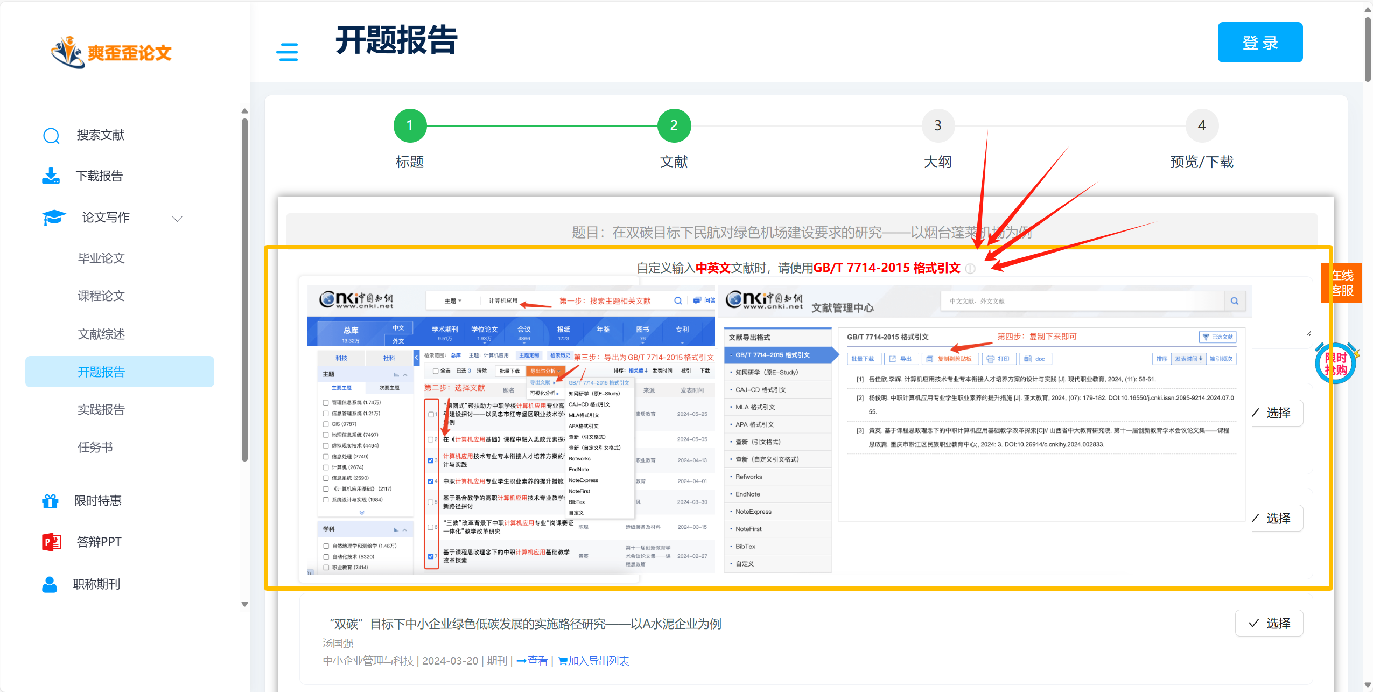Screen dimensions: 1373x692
Task: Click the hamburger menu icon
Action: click(x=287, y=52)
